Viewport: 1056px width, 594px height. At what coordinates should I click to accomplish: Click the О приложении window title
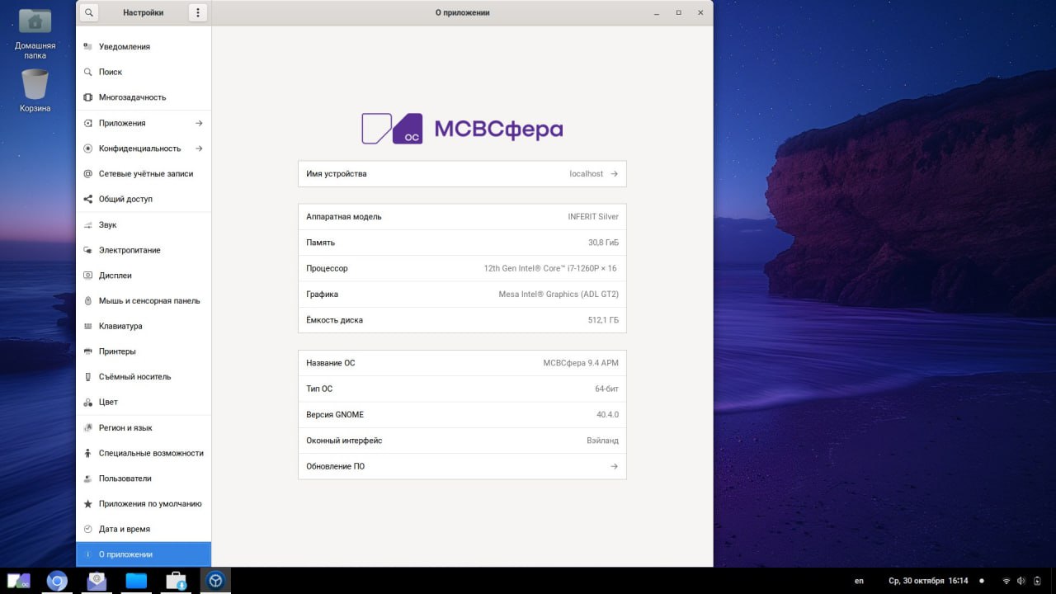[x=462, y=12]
